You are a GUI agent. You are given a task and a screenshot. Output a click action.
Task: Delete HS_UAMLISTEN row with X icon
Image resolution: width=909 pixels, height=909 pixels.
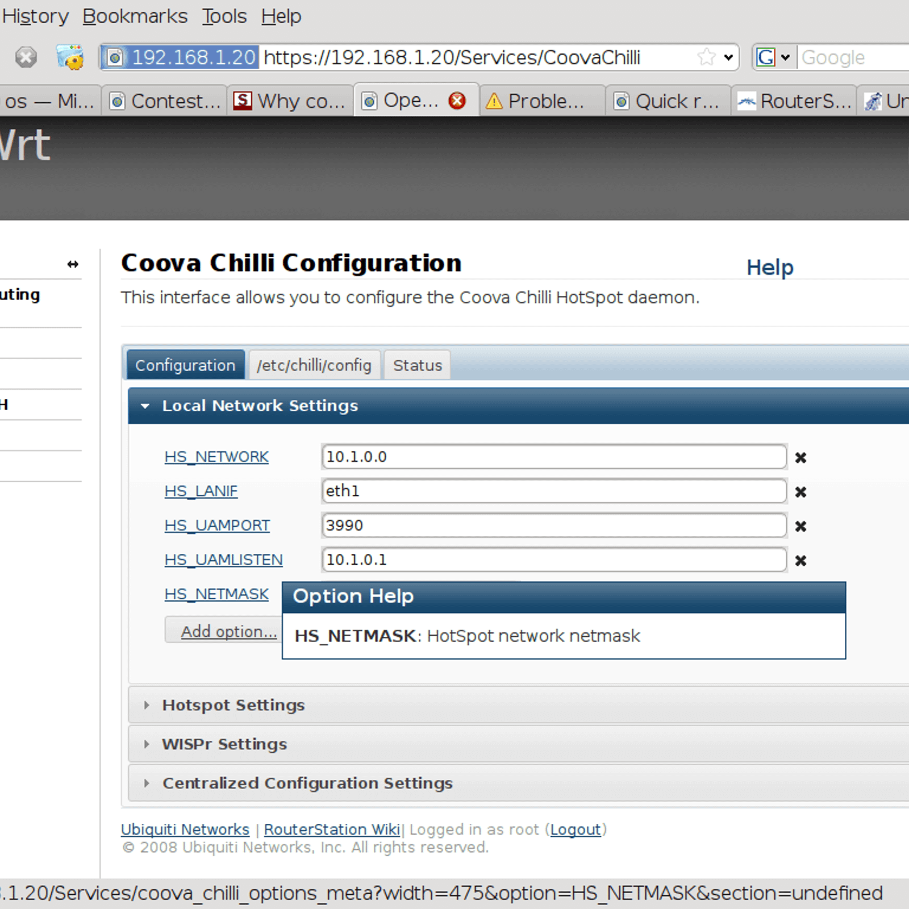pyautogui.click(x=800, y=561)
